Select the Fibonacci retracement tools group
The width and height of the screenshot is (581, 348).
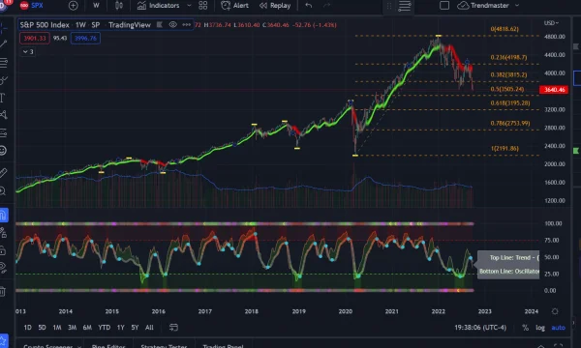pos(3,62)
